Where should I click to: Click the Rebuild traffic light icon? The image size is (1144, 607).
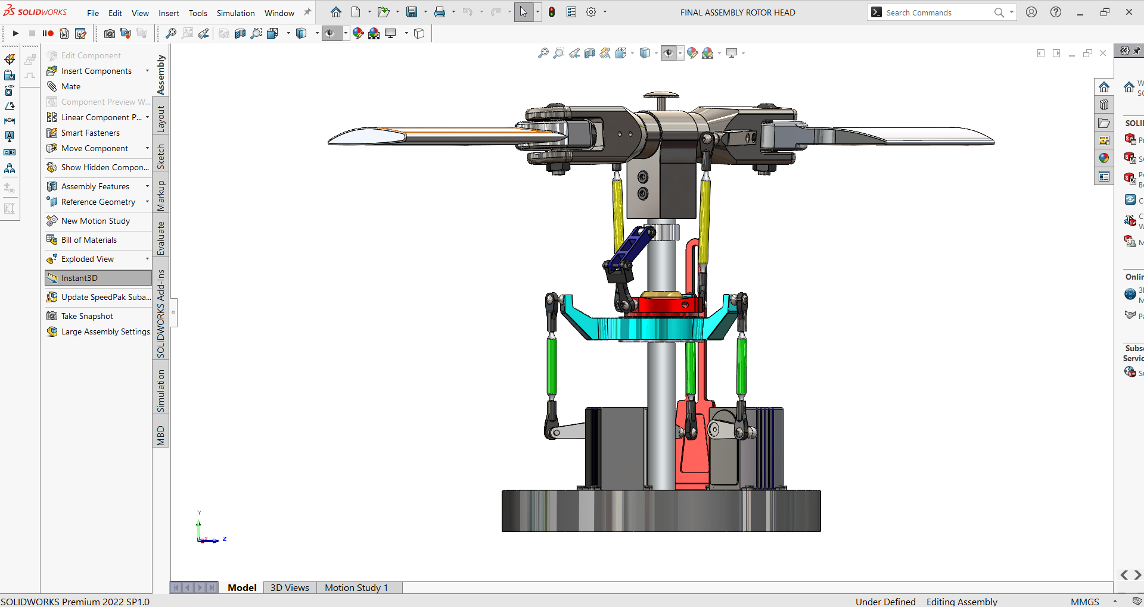(x=552, y=12)
